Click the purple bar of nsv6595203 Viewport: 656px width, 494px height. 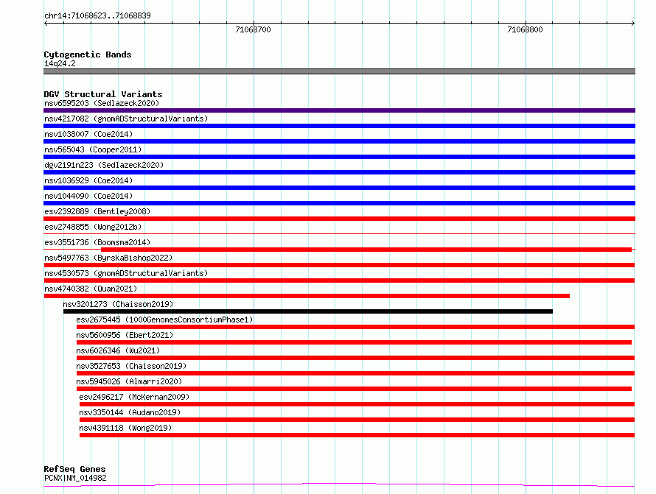pyautogui.click(x=339, y=110)
